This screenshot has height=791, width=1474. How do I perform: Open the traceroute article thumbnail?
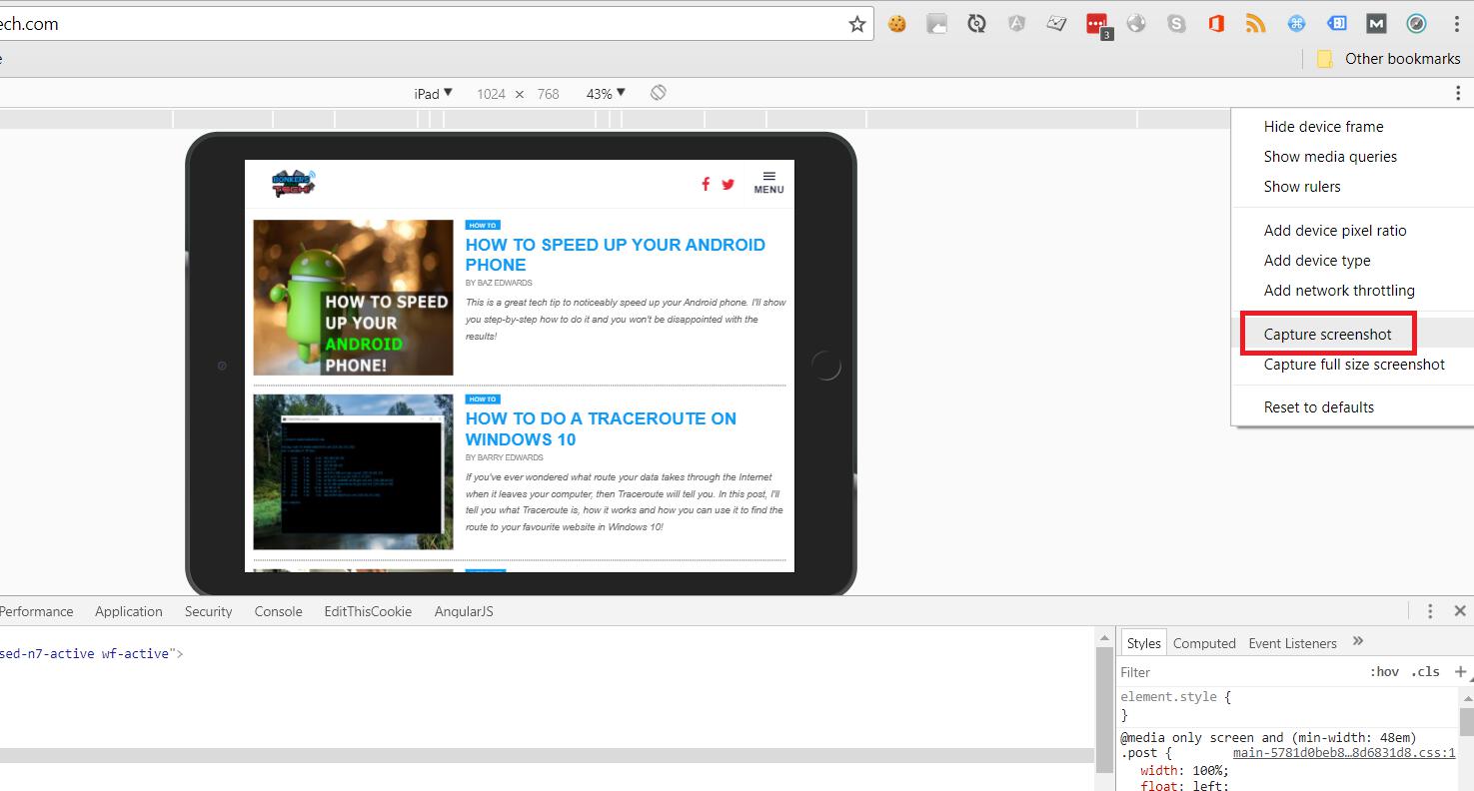point(353,471)
